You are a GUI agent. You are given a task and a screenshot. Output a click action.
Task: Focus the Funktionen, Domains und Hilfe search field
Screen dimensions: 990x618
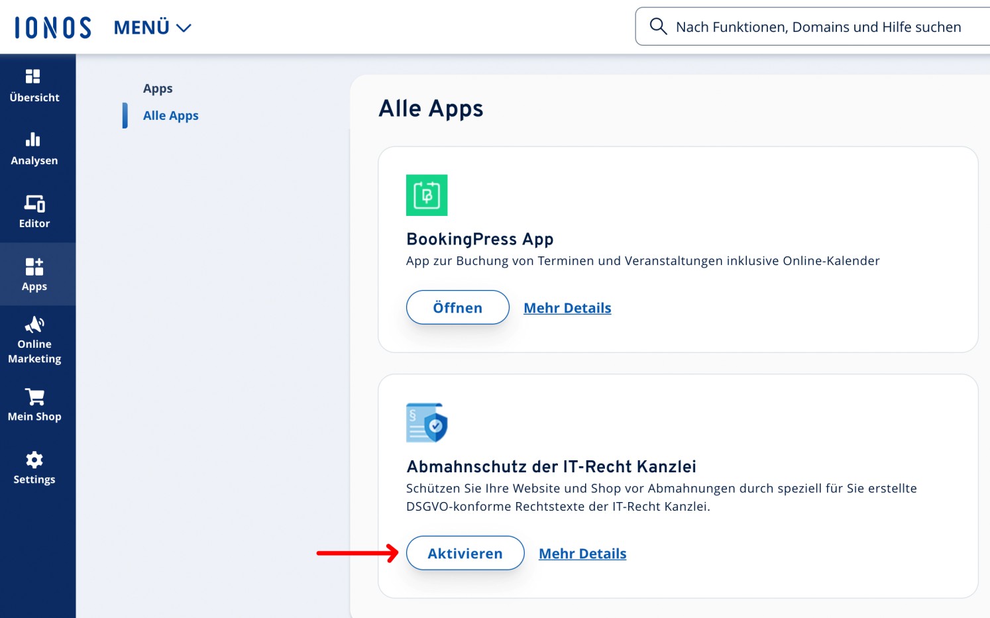(x=818, y=27)
